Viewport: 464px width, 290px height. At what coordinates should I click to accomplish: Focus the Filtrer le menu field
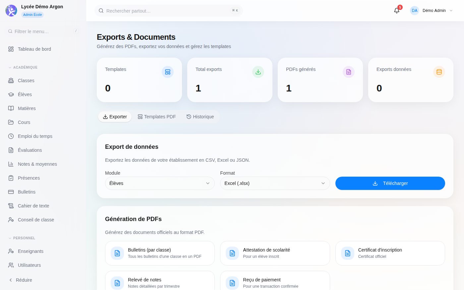[43, 31]
